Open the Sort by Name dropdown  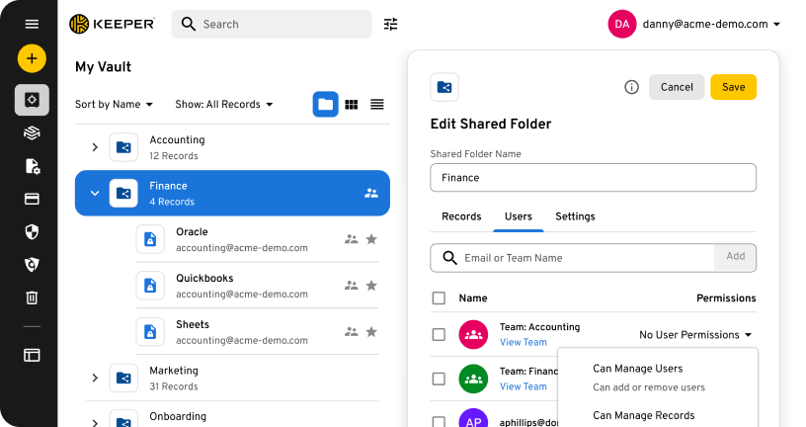tap(114, 104)
